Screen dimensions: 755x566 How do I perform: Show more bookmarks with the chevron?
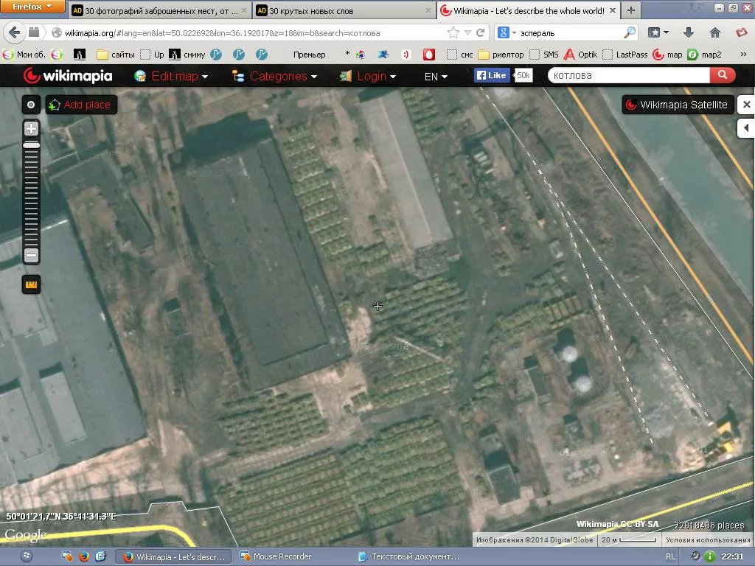point(743,55)
